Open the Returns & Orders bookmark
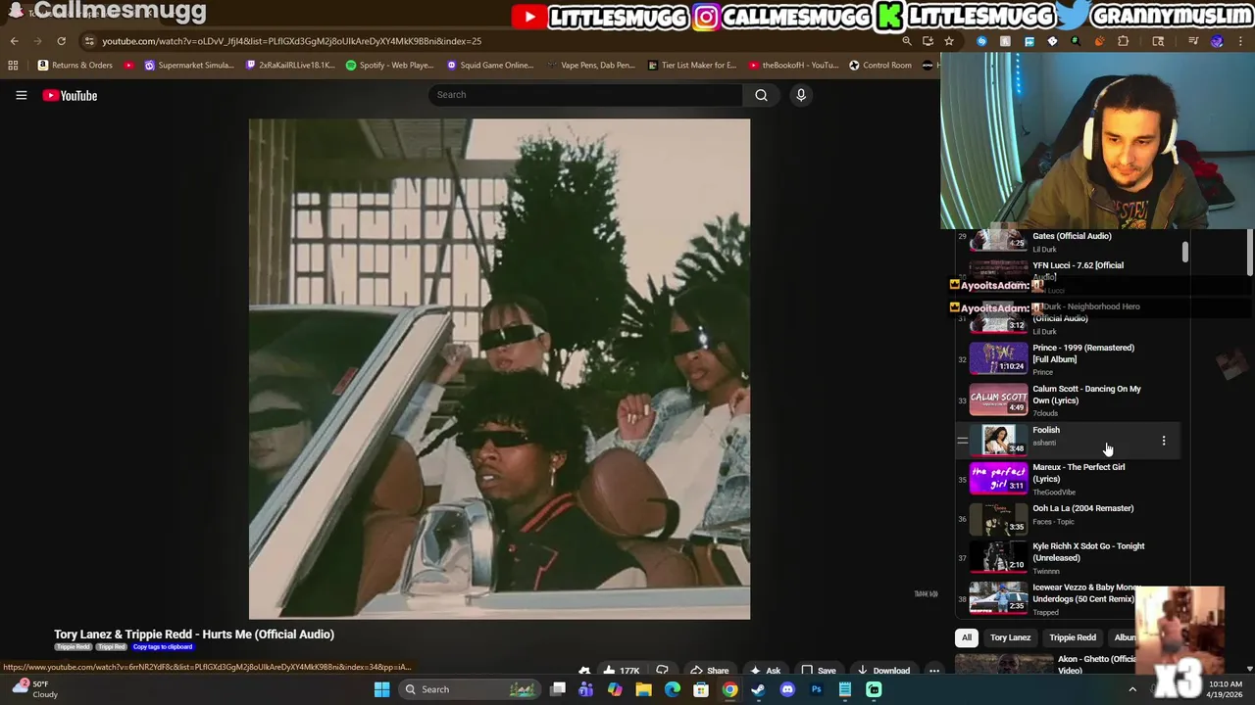Screen dimensions: 1255x705 (x=75, y=66)
